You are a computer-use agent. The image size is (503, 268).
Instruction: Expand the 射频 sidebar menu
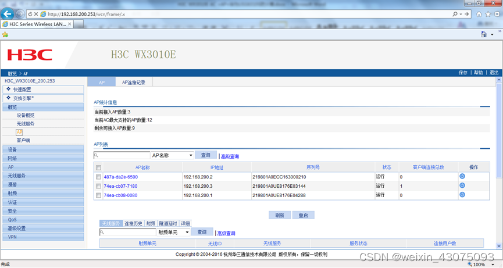43,194
